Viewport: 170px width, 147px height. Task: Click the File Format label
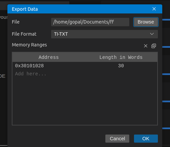24,34
